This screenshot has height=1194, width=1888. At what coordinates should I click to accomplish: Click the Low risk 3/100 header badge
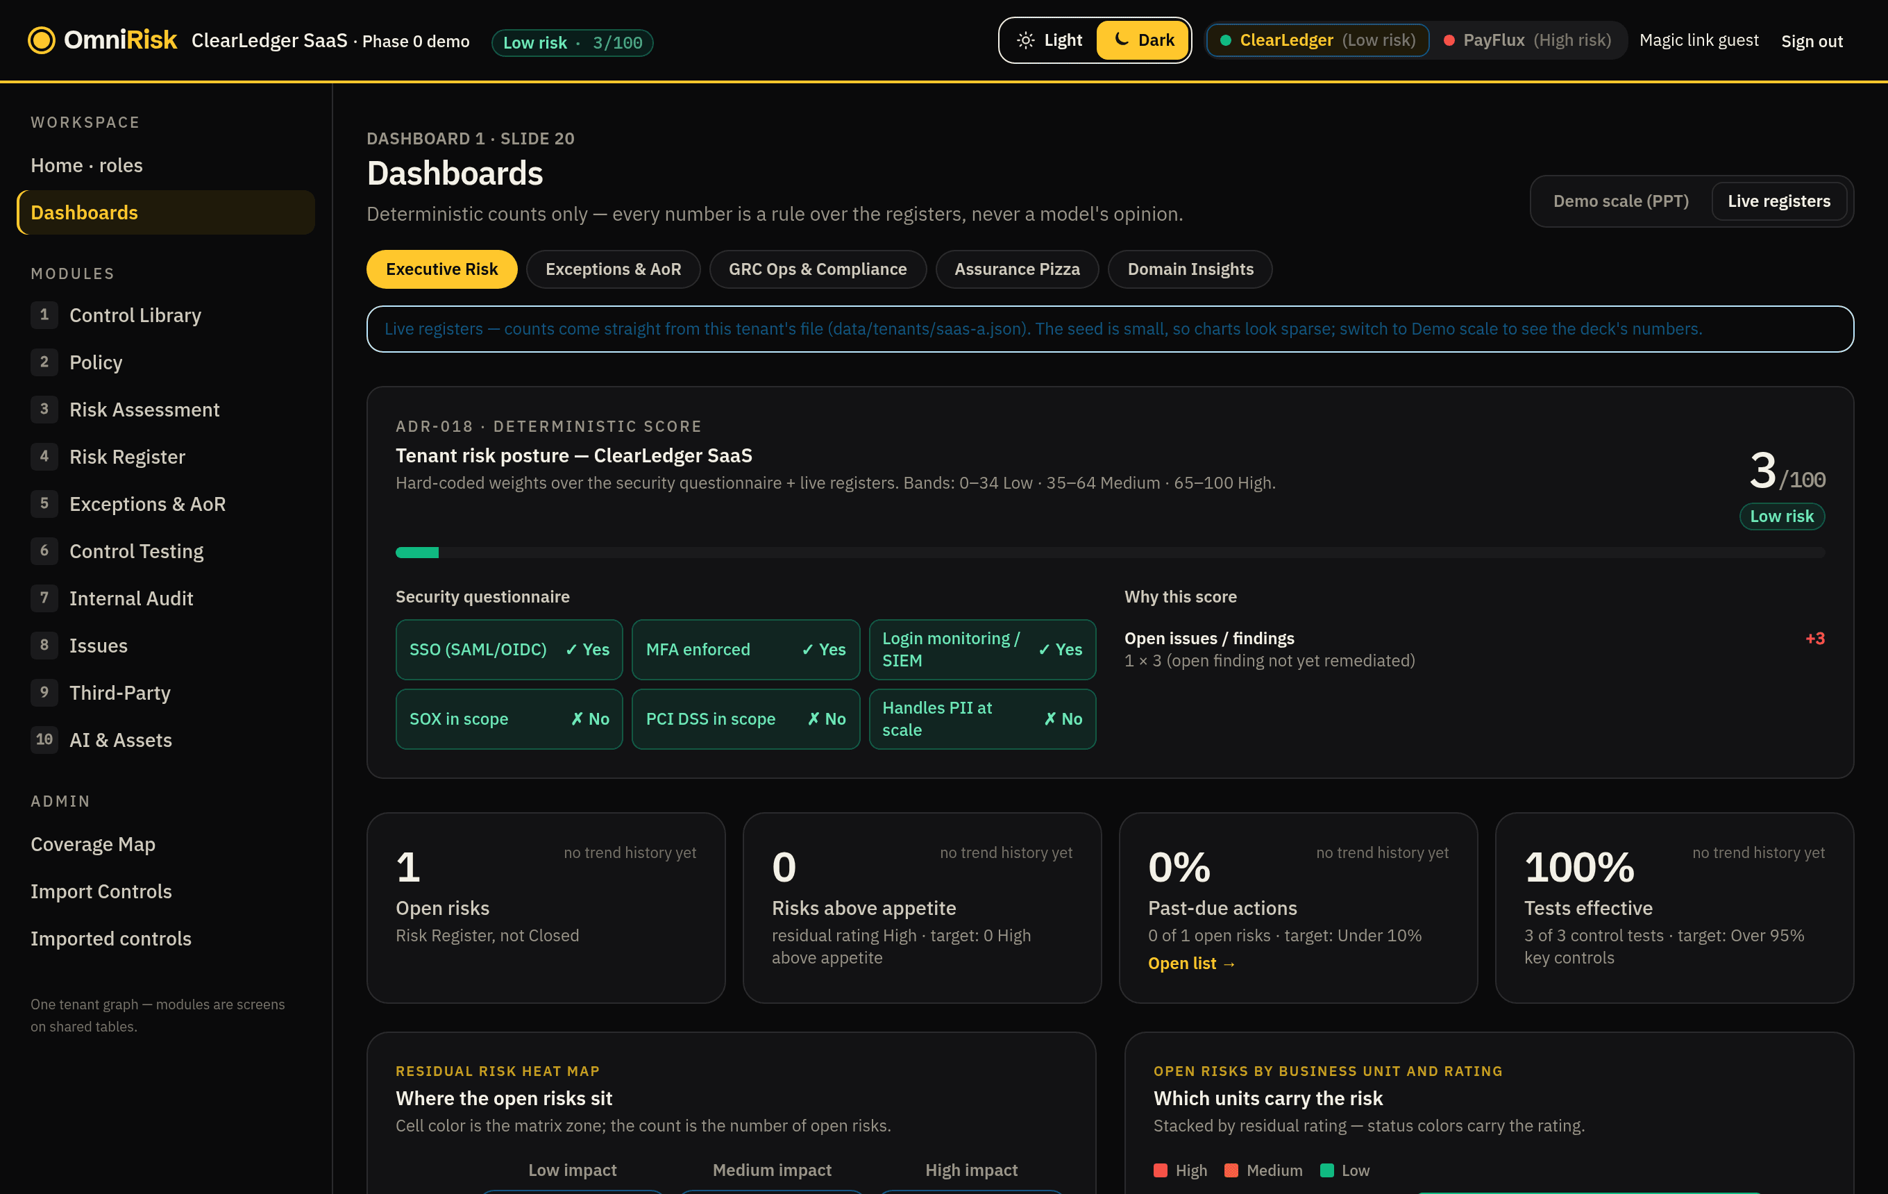[573, 42]
